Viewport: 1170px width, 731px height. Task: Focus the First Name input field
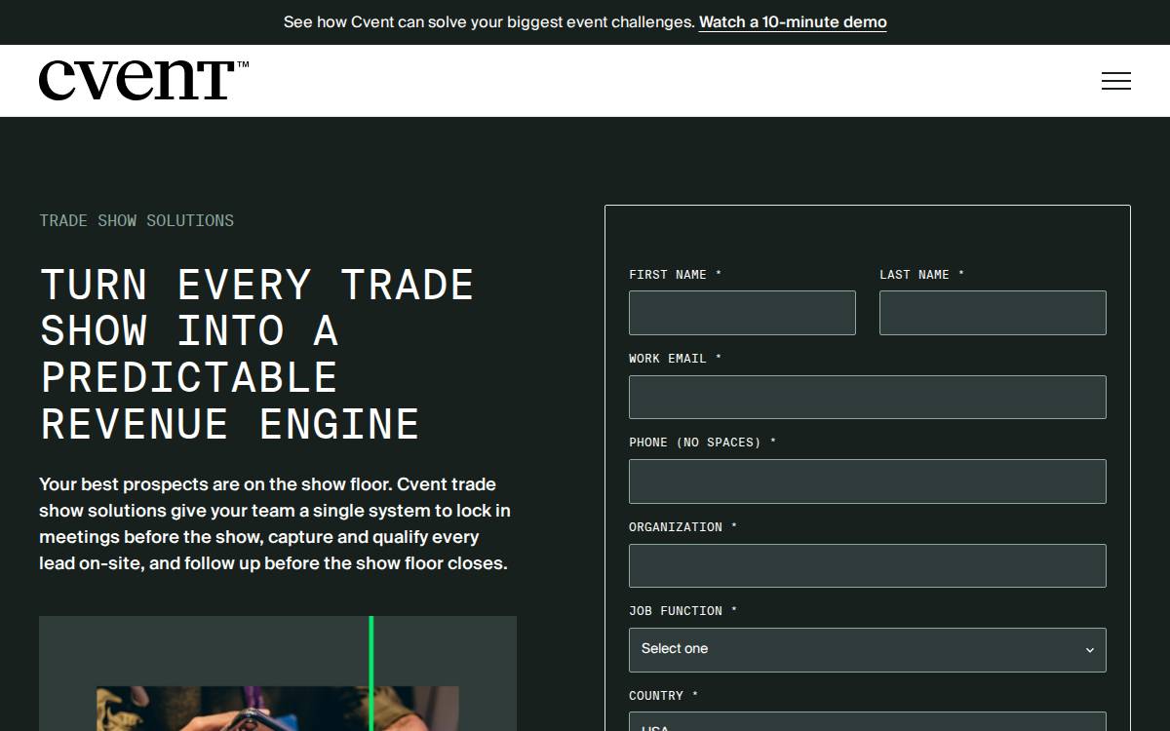tap(742, 313)
